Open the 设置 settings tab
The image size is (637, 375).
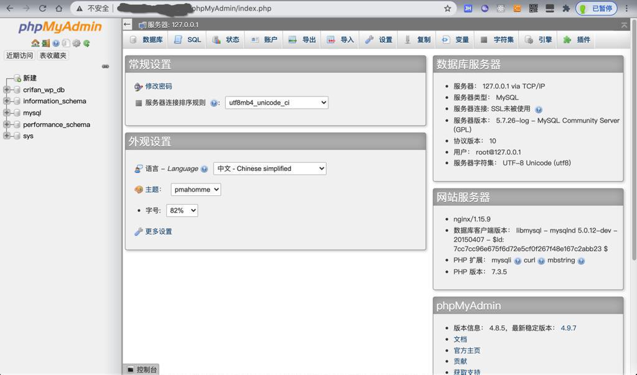click(379, 40)
